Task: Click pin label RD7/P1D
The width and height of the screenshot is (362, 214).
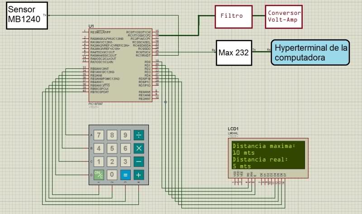Action: coord(144,86)
